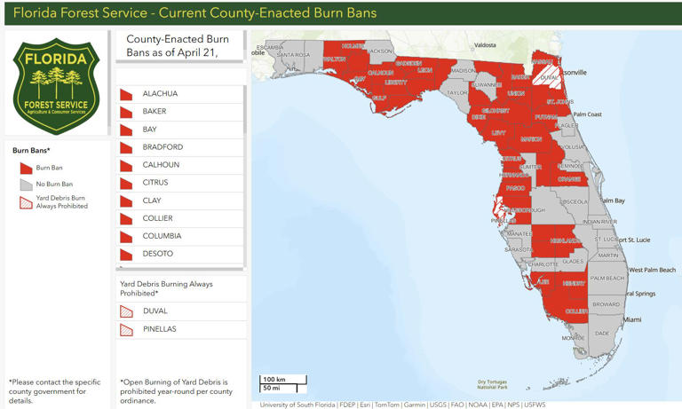
Task: Click hatched icon beside DUVAL in list
Action: (127, 311)
